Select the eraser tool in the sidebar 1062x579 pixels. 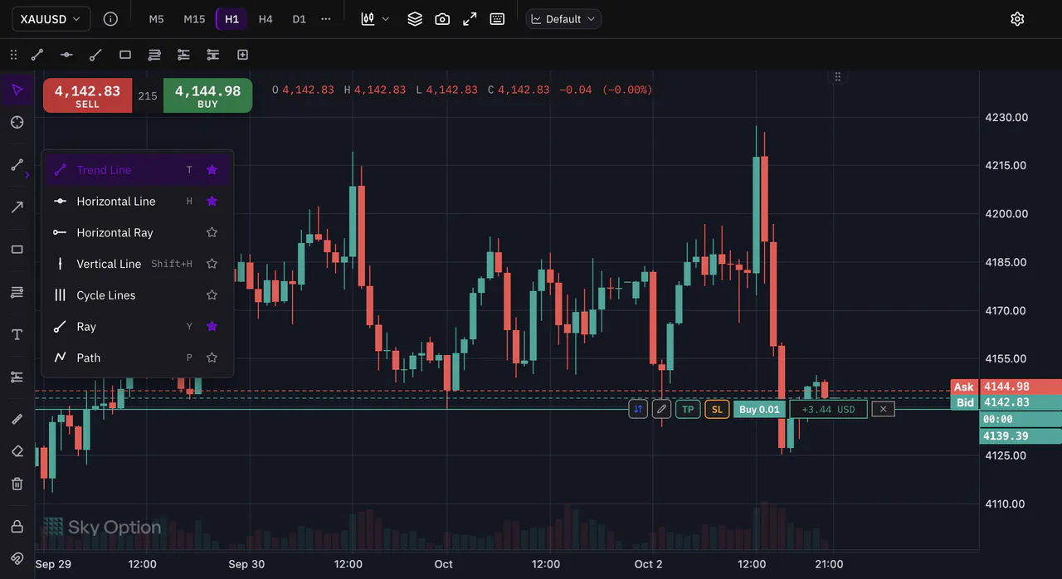click(17, 451)
